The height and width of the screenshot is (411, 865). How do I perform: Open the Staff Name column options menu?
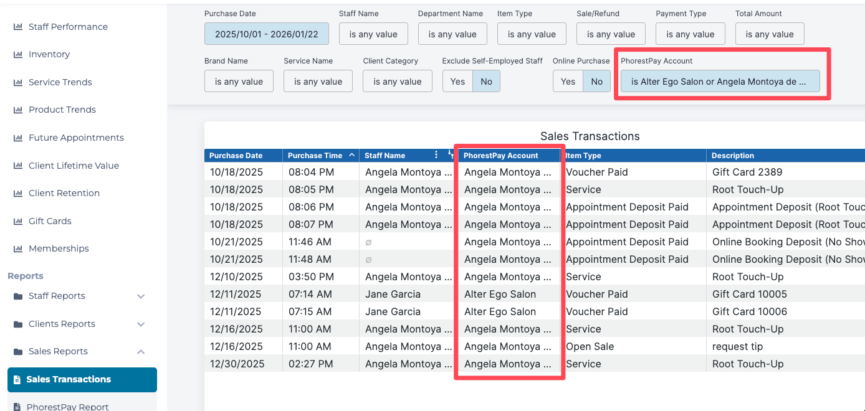click(436, 155)
